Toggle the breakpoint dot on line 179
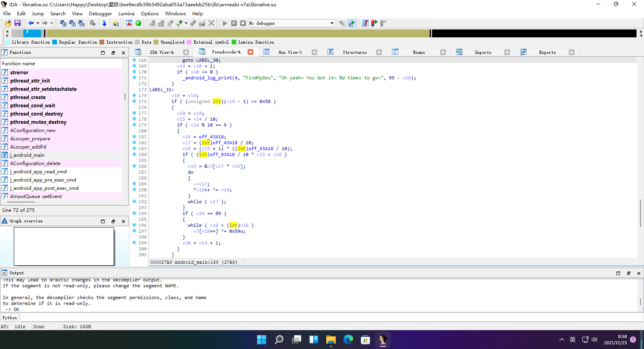The image size is (644, 349). coord(134,125)
